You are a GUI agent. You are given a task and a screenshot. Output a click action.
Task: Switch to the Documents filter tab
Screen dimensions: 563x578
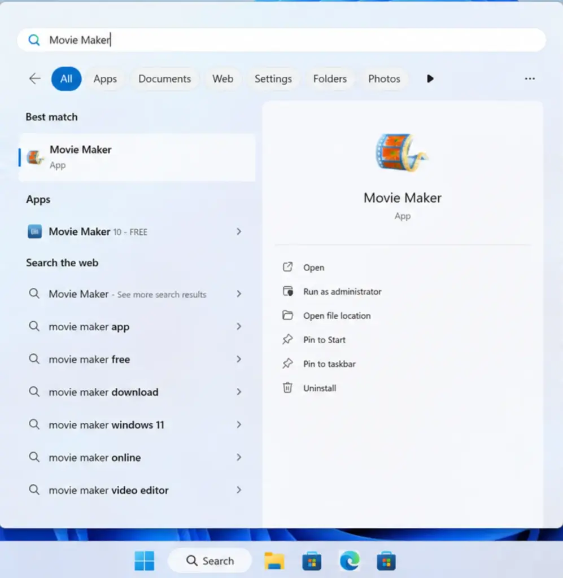tap(164, 78)
